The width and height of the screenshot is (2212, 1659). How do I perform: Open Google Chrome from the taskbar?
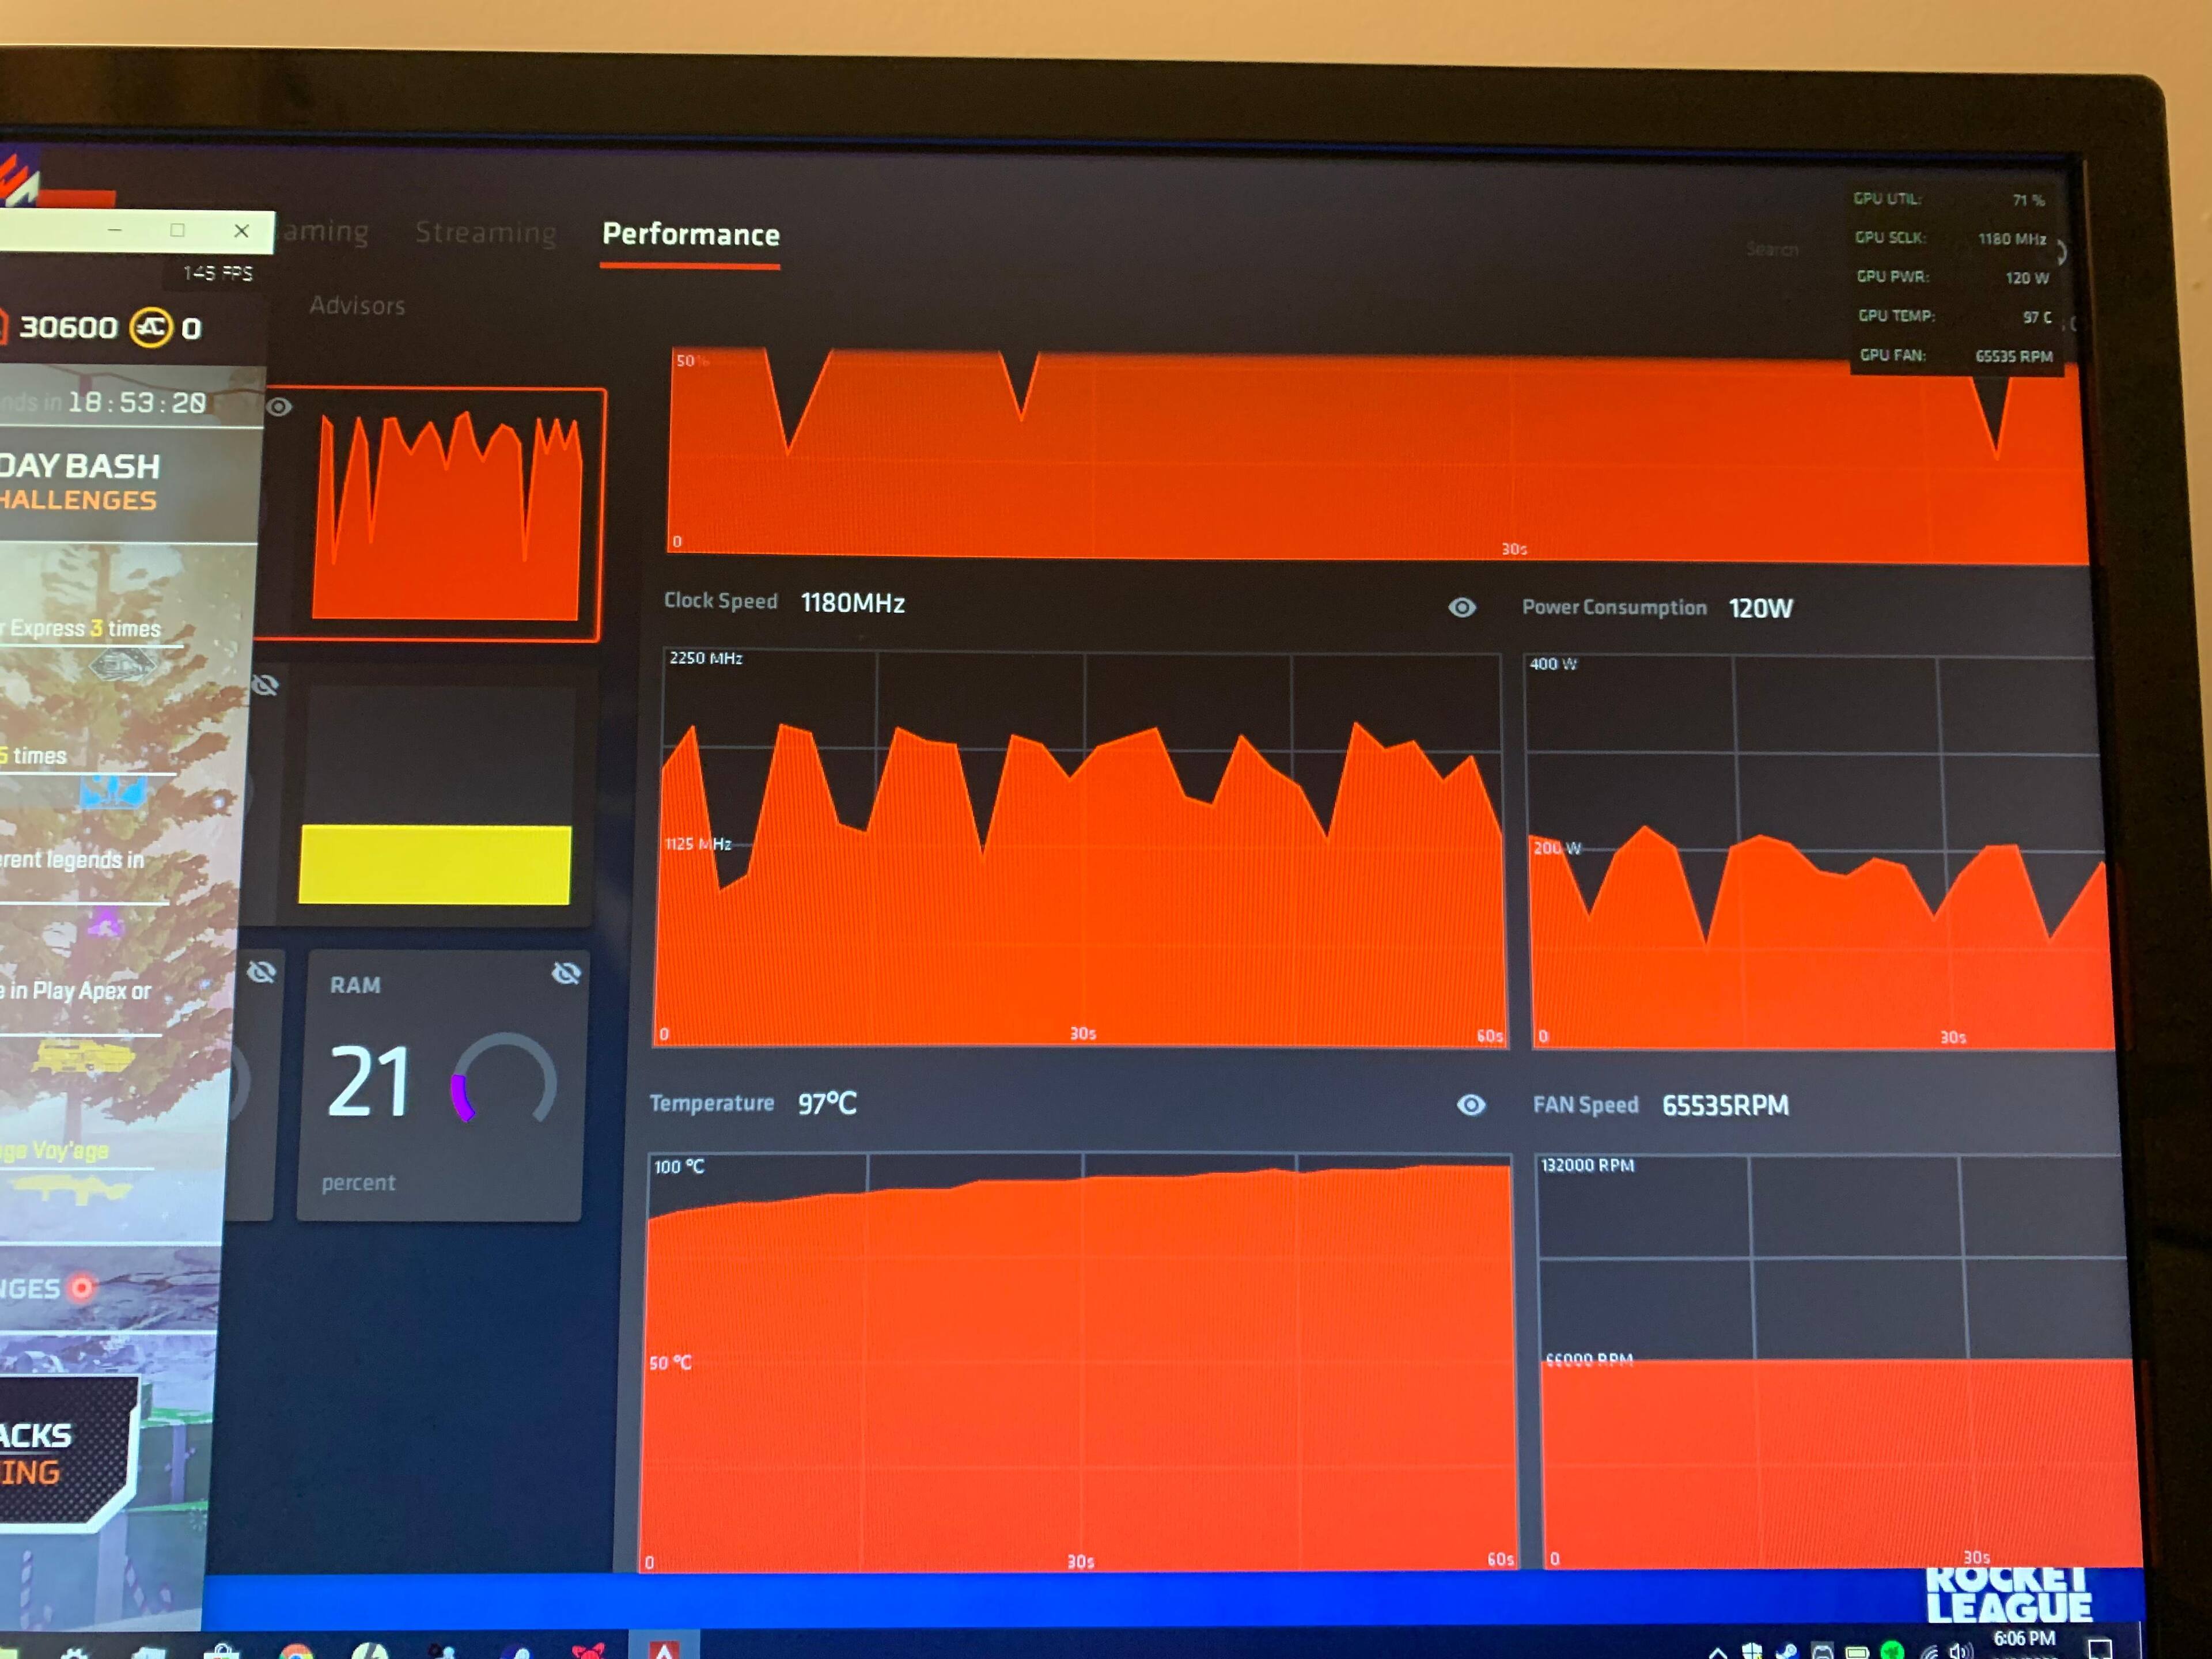[296, 1652]
